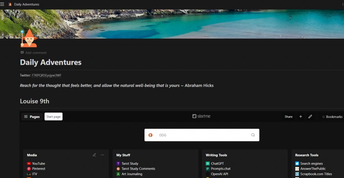Click the pencil edit page icon
This screenshot has height=178, width=344.
[x=310, y=117]
